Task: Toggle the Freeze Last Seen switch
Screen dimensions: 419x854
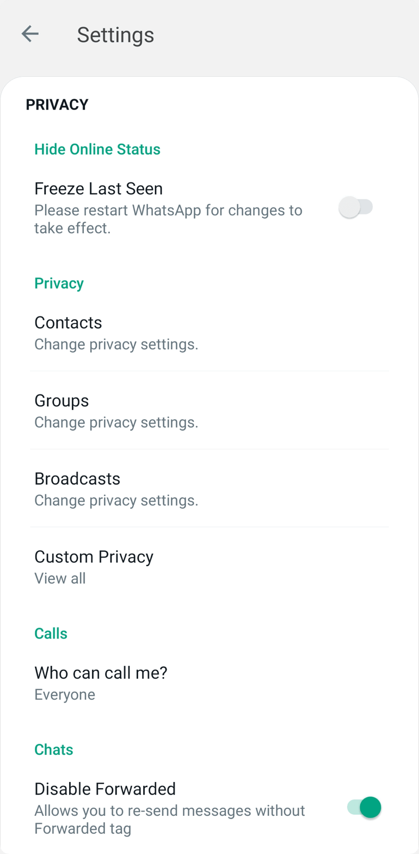Action: (x=355, y=208)
